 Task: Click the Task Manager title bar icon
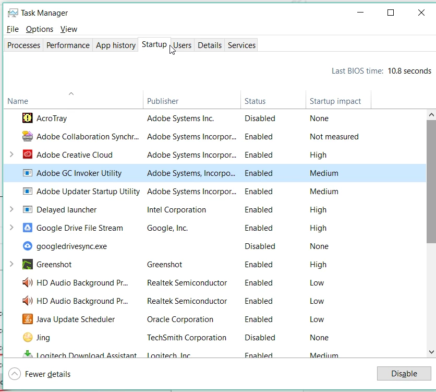(x=13, y=13)
